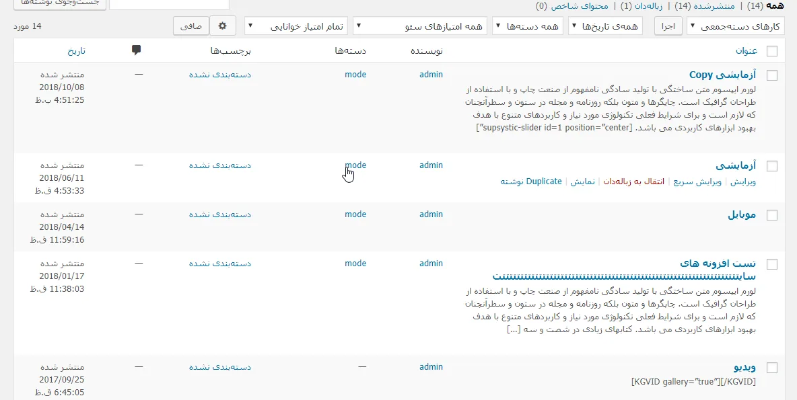Click the 2018/10/08 date text
This screenshot has width=797, height=400.
[61, 87]
